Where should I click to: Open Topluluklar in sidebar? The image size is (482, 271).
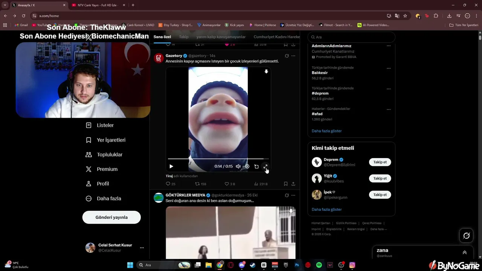(x=104, y=155)
